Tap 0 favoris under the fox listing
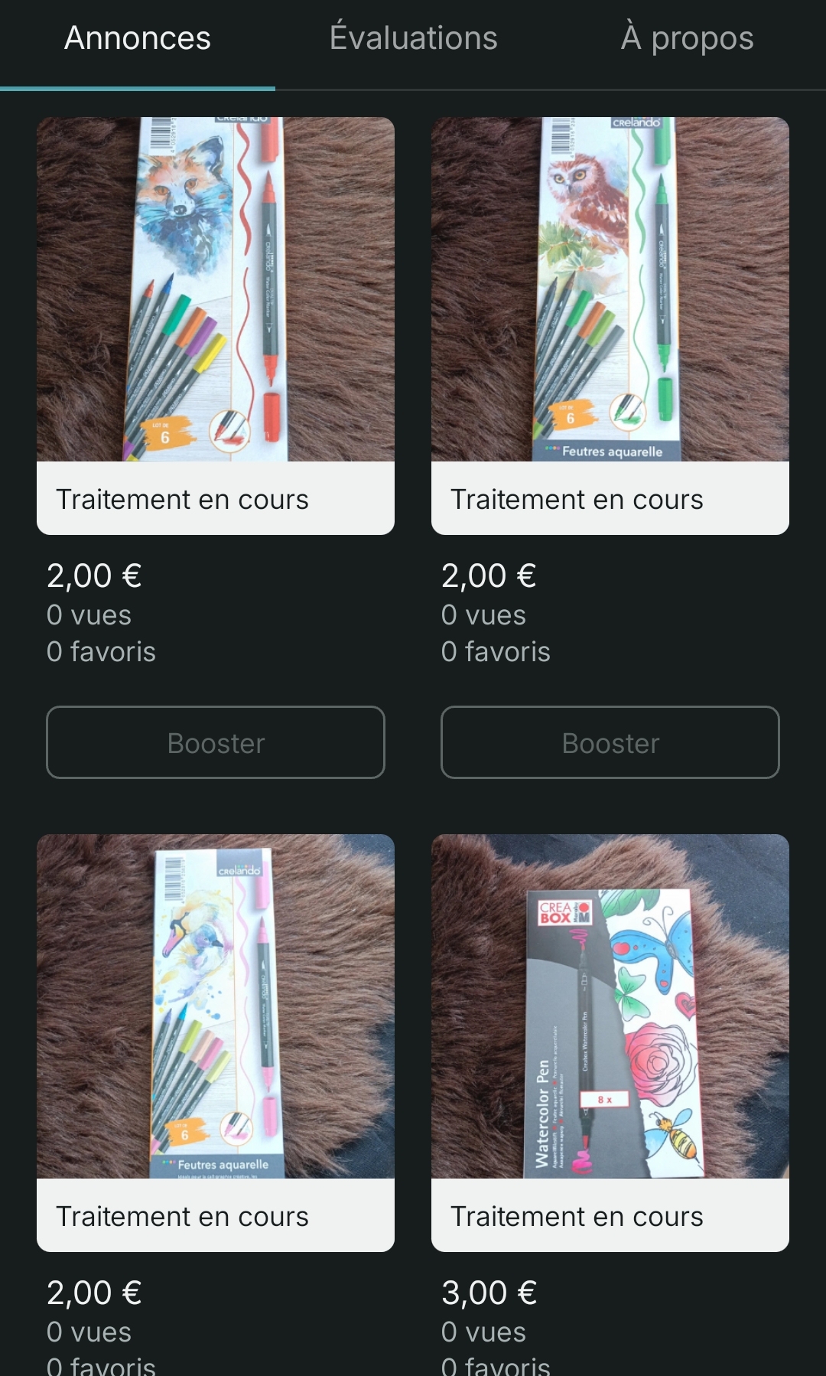826x1376 pixels. [101, 651]
